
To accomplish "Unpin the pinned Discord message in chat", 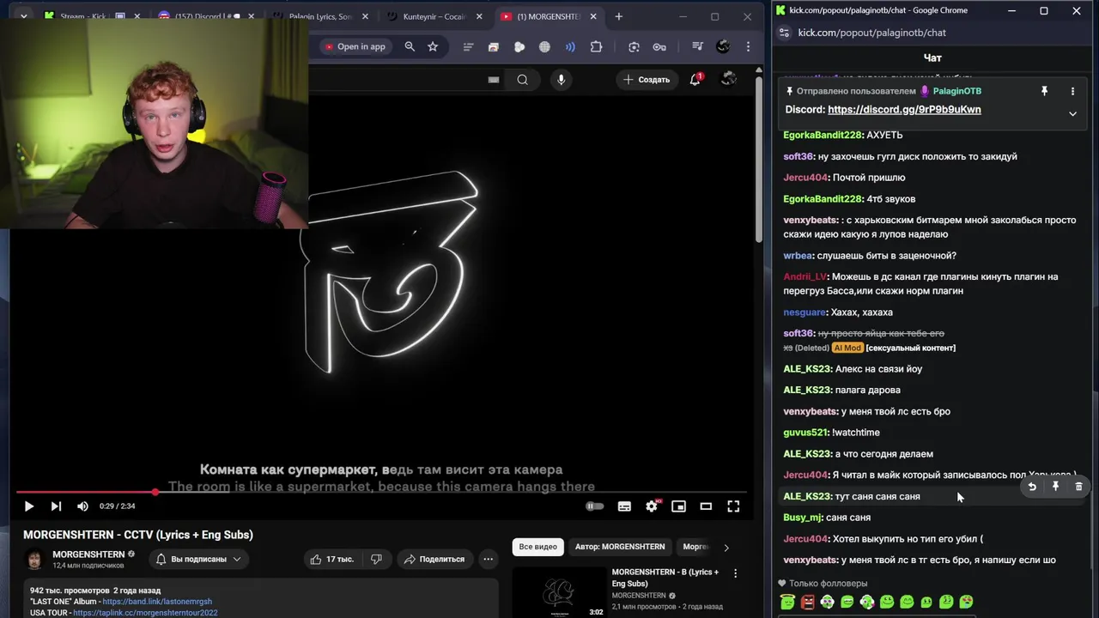I will (x=1044, y=91).
